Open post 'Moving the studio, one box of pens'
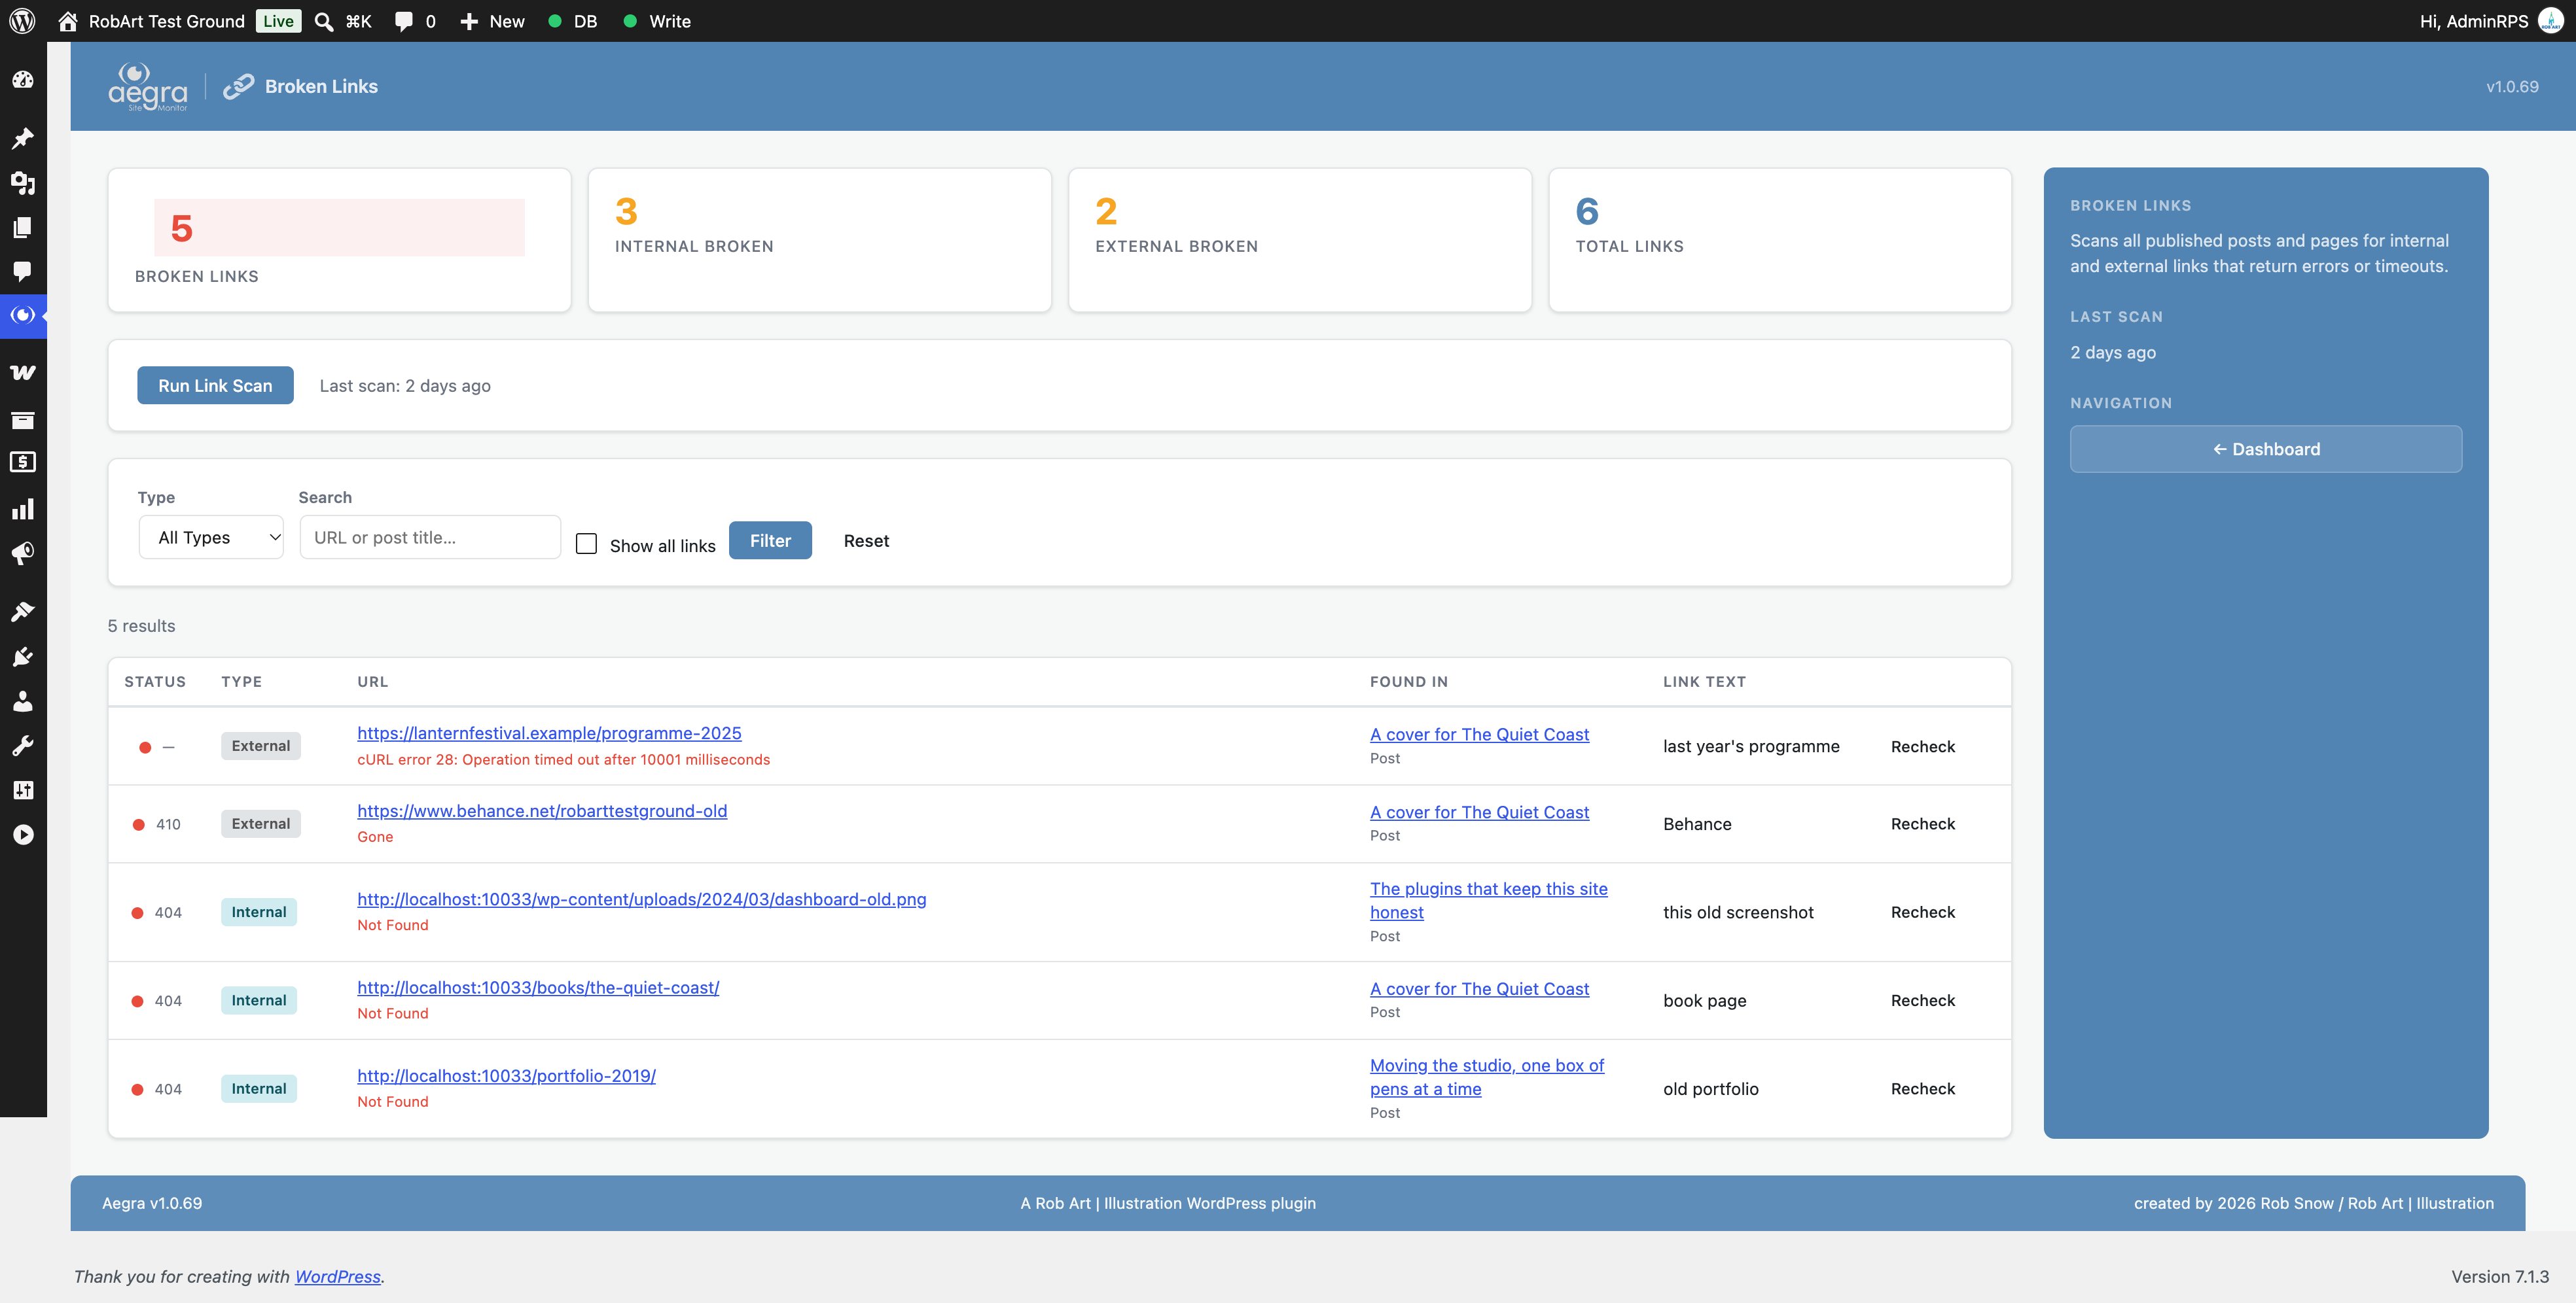 tap(1487, 1077)
